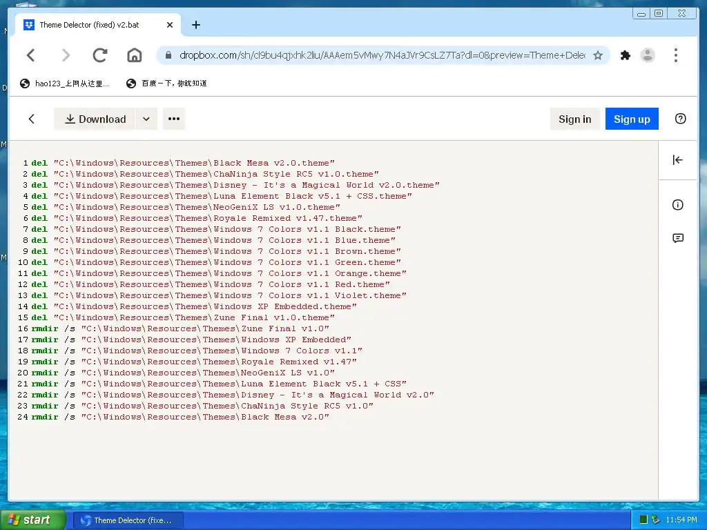Click the address bar URL field
707x530 pixels.
382,55
